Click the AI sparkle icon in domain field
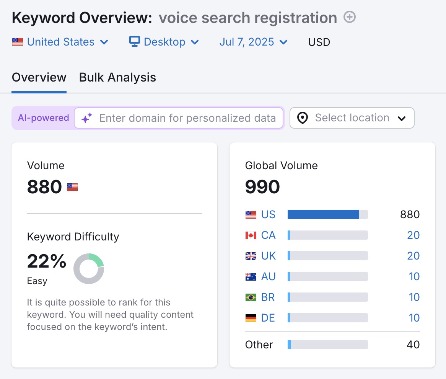This screenshot has height=379, width=446. click(86, 118)
